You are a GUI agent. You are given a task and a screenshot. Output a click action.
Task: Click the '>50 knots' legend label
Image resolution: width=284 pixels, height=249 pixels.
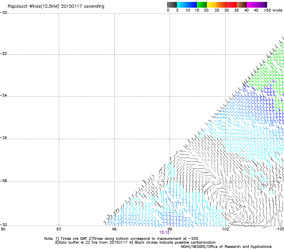[273, 10]
